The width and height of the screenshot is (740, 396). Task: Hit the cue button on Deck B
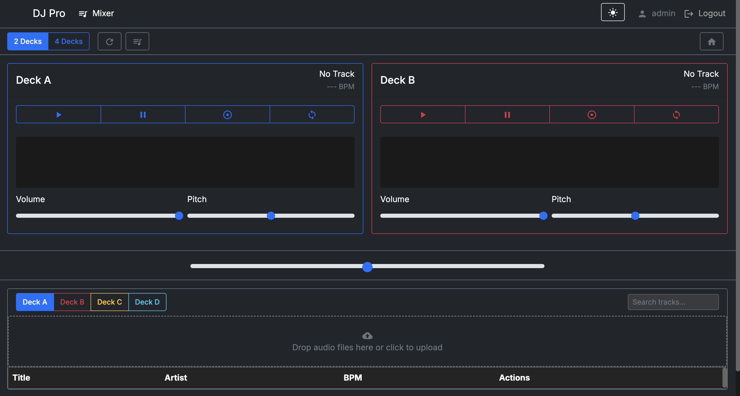point(592,114)
